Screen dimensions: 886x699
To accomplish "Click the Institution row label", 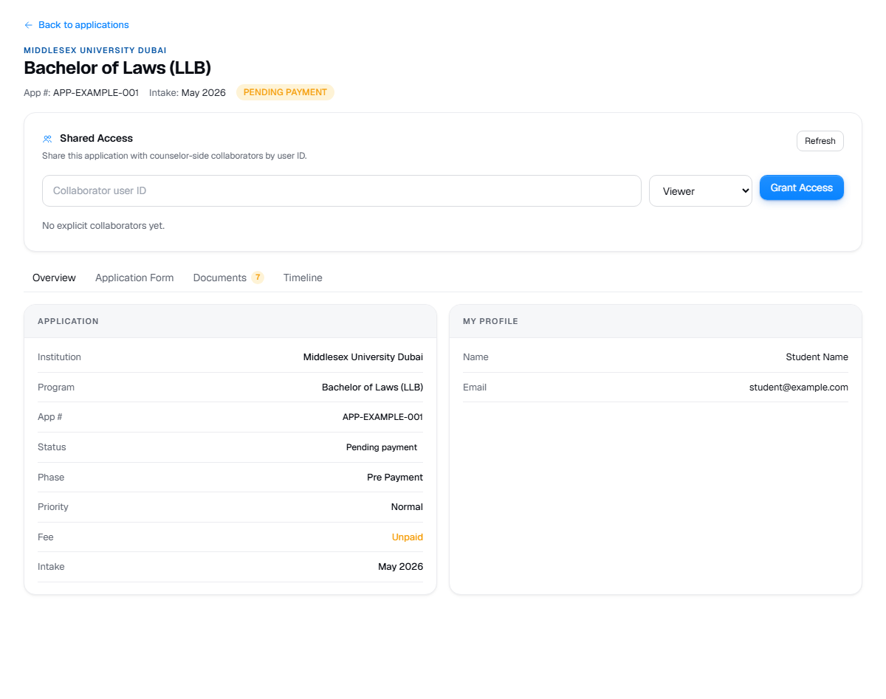I will tap(59, 357).
